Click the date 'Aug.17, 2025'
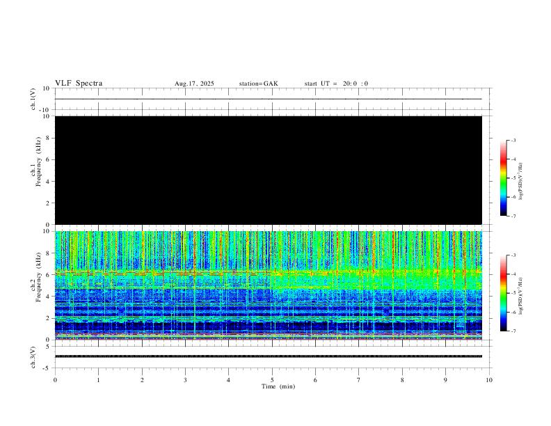 pos(194,84)
